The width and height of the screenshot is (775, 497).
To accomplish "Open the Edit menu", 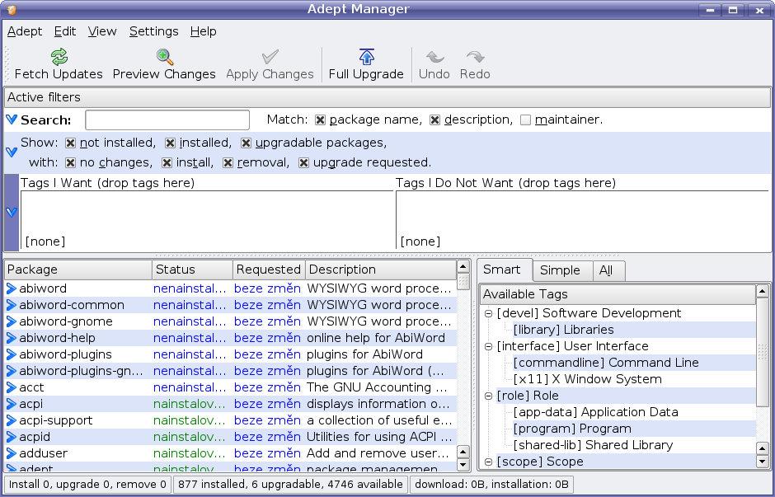I will click(x=65, y=31).
